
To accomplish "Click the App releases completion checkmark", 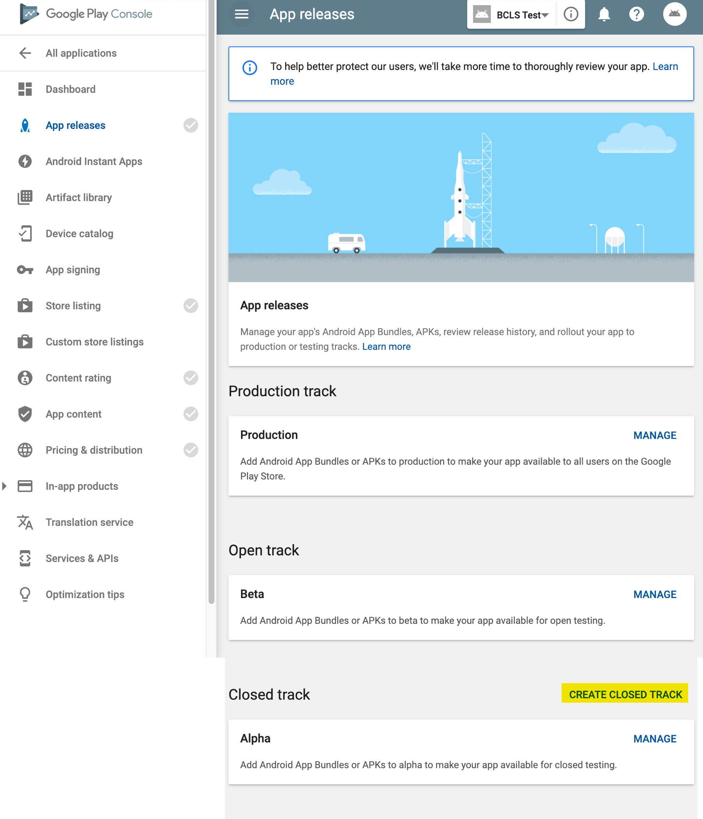I will [191, 125].
